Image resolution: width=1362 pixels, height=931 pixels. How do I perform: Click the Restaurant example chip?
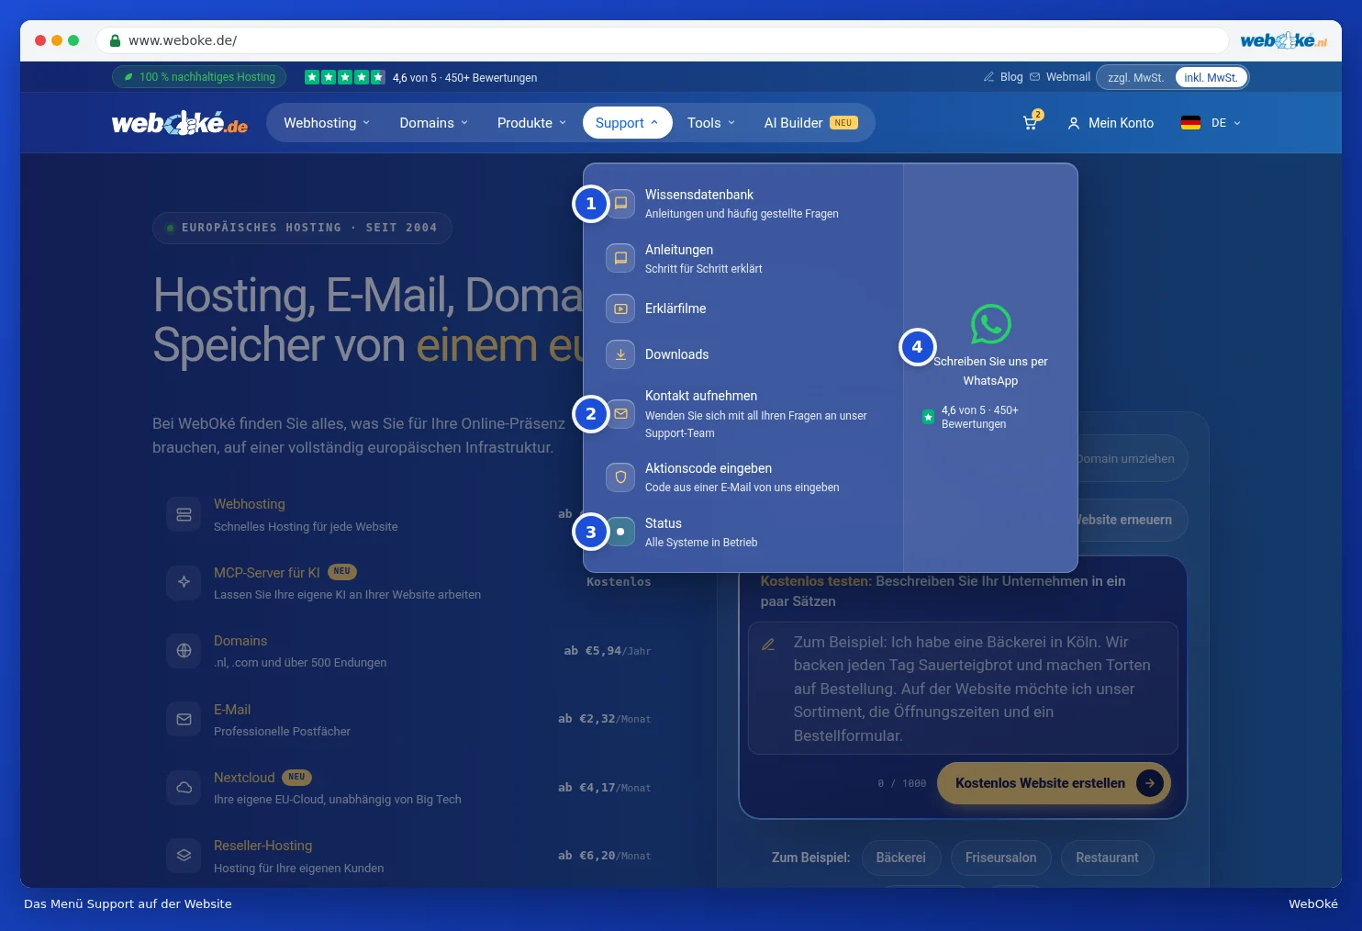tap(1107, 858)
